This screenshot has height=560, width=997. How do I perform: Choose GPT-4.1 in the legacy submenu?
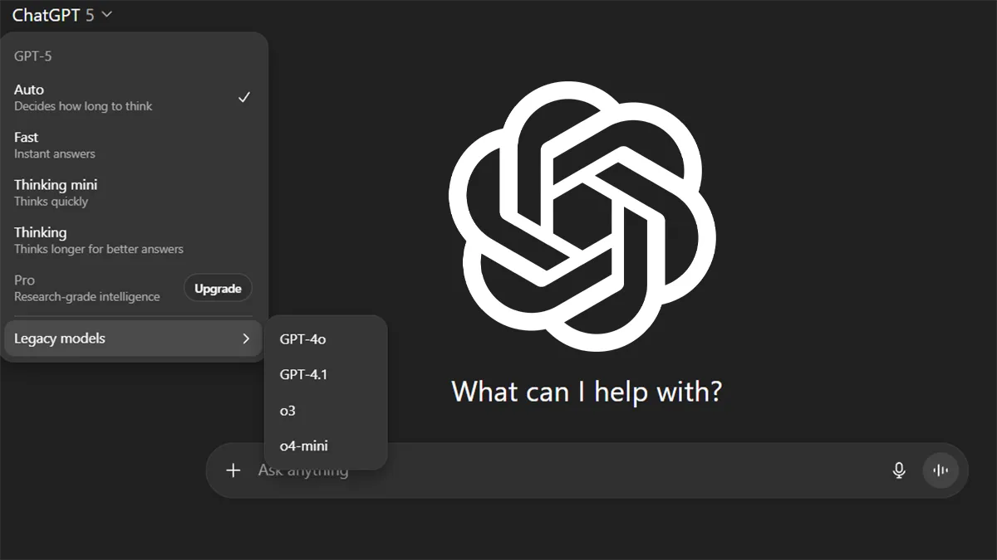tap(303, 374)
